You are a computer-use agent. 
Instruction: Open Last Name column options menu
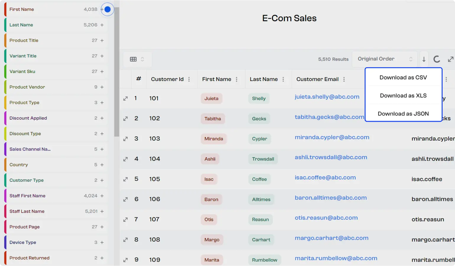283,79
